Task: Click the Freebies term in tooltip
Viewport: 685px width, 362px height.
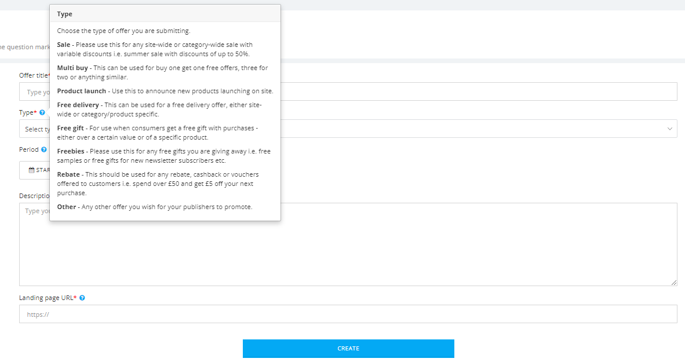Action: pyautogui.click(x=71, y=151)
